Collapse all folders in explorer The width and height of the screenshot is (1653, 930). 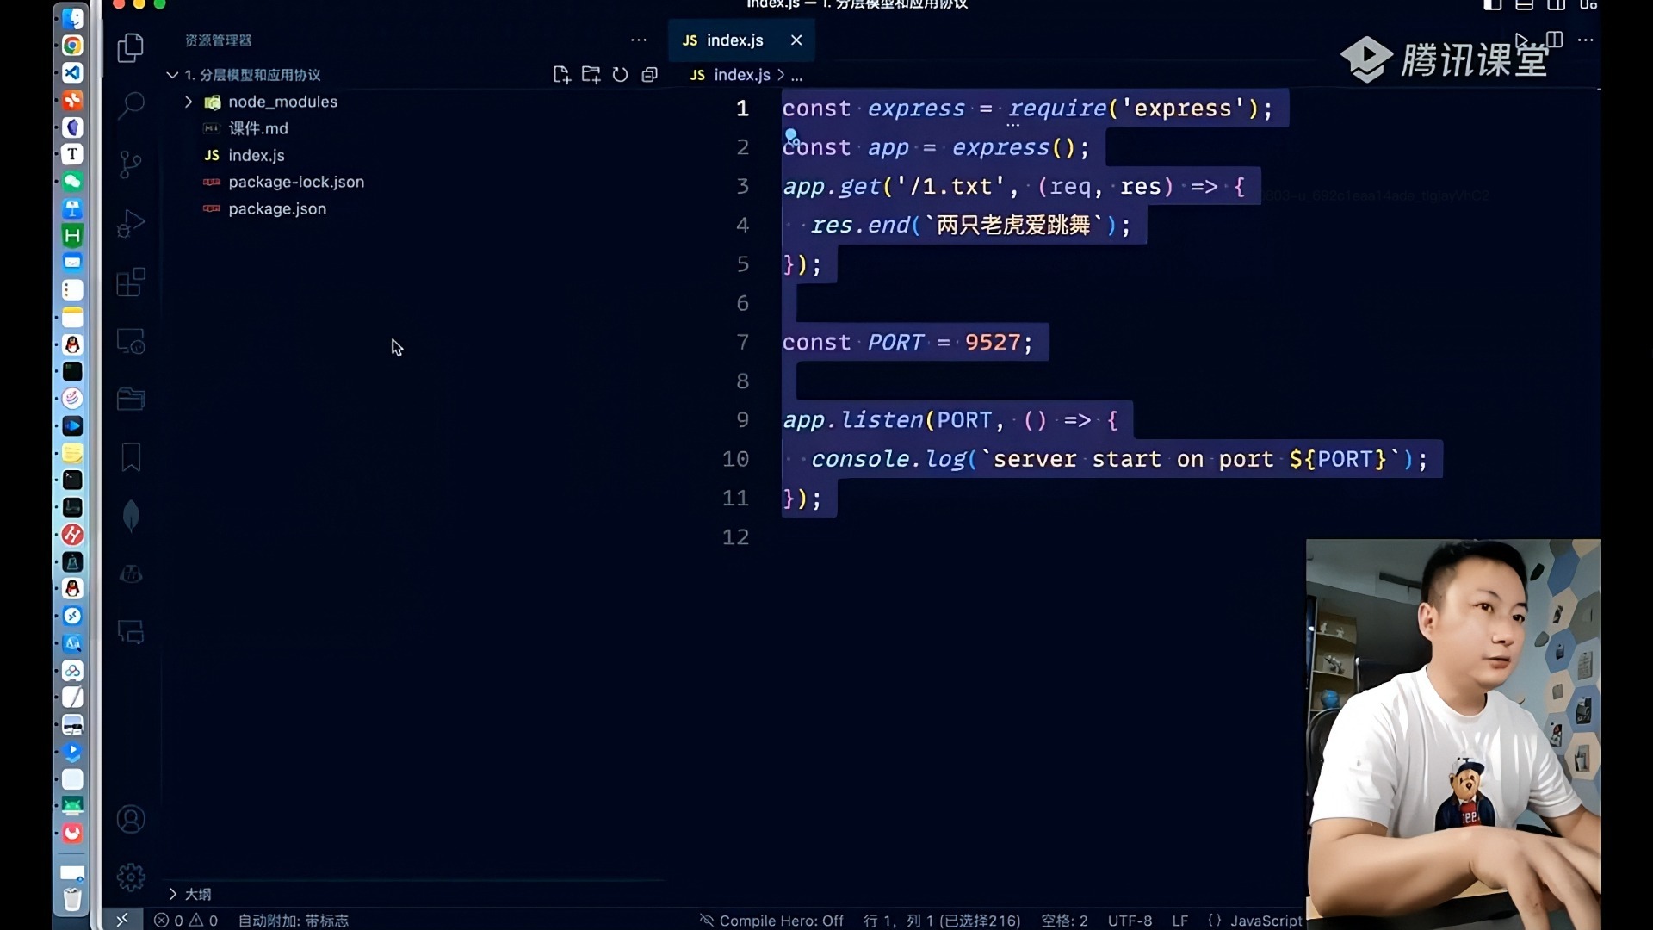[x=650, y=75]
